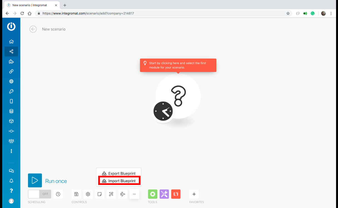Enable scheduling via the clock icon
The width and height of the screenshot is (338, 208).
click(x=58, y=194)
